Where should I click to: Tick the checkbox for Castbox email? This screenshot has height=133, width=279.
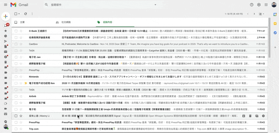point(16,44)
